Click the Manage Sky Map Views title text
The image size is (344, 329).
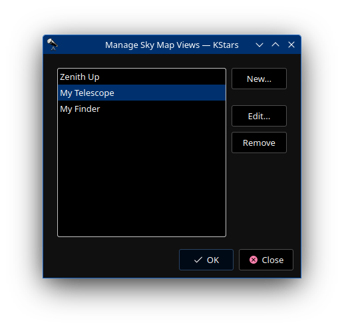pyautogui.click(x=172, y=45)
